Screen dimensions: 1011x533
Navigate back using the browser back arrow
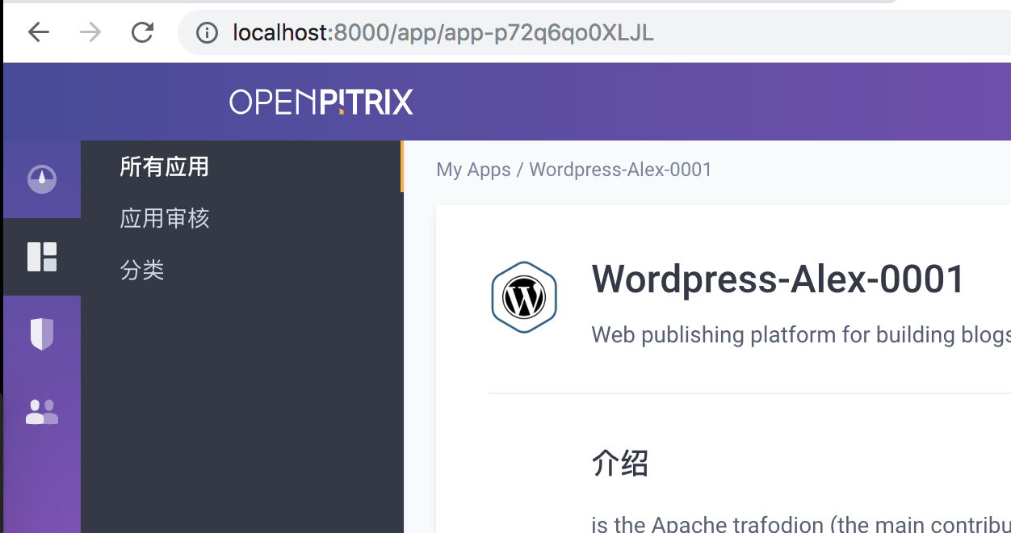[x=39, y=32]
